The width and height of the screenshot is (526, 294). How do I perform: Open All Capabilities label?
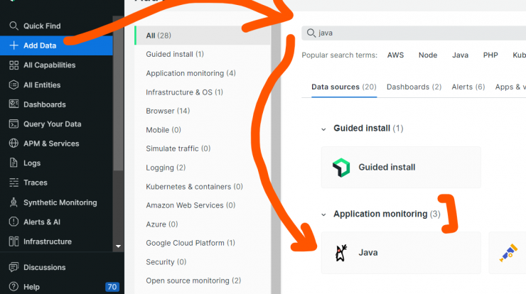click(x=49, y=65)
